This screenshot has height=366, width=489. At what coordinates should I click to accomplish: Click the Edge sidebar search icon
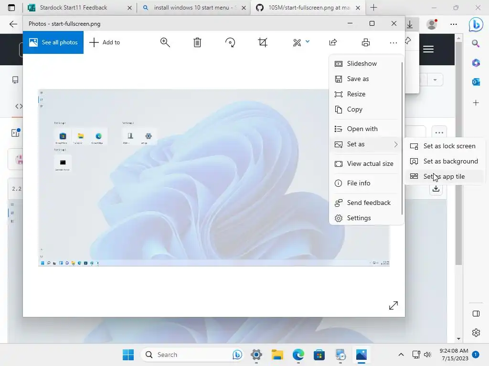476,43
